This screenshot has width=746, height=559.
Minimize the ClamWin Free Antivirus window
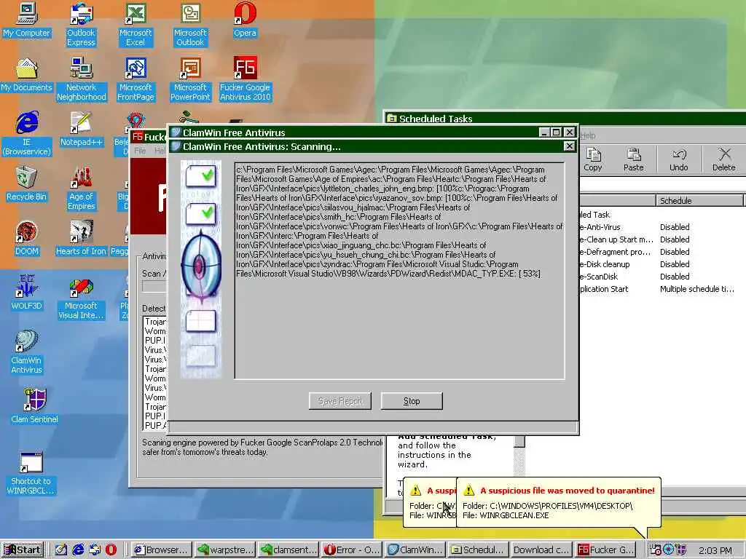(545, 132)
